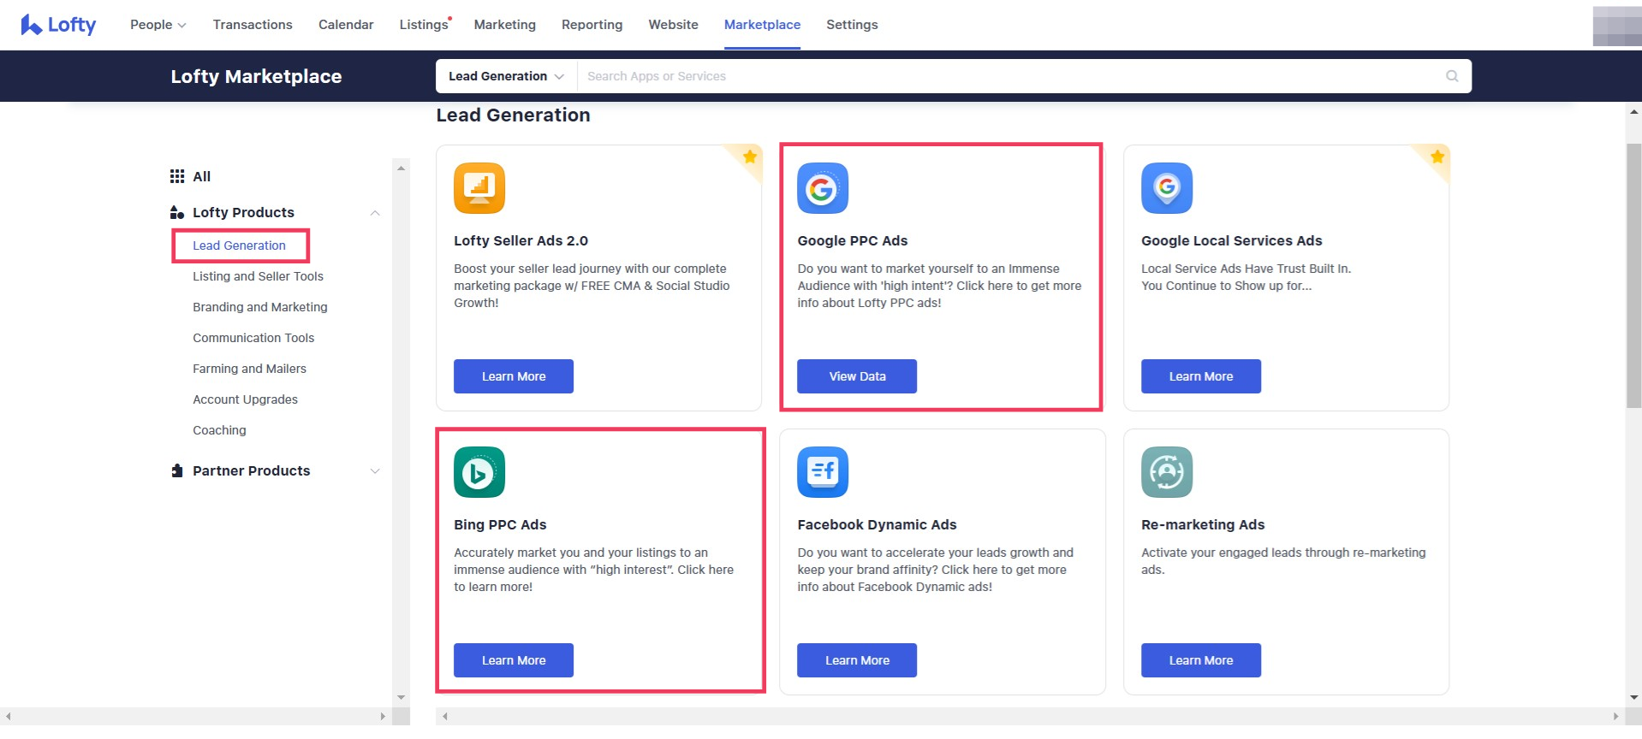Click the Facebook Dynamic Ads icon
Viewport: 1642px width, 739px height.
coord(822,472)
